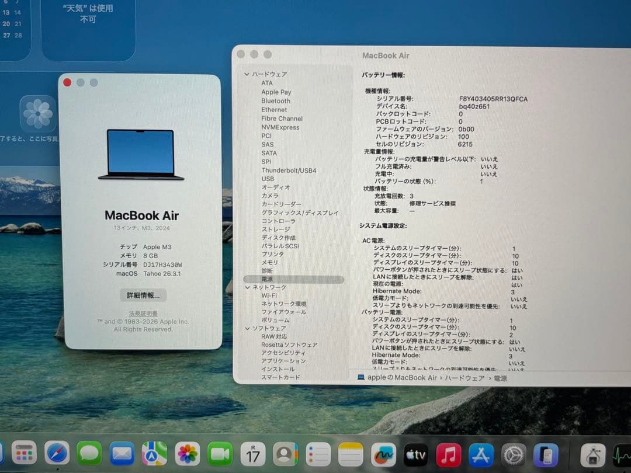Image resolution: width=631 pixels, height=473 pixels.
Task: Select ボリューム under ネットワーク
Action: [x=275, y=321]
